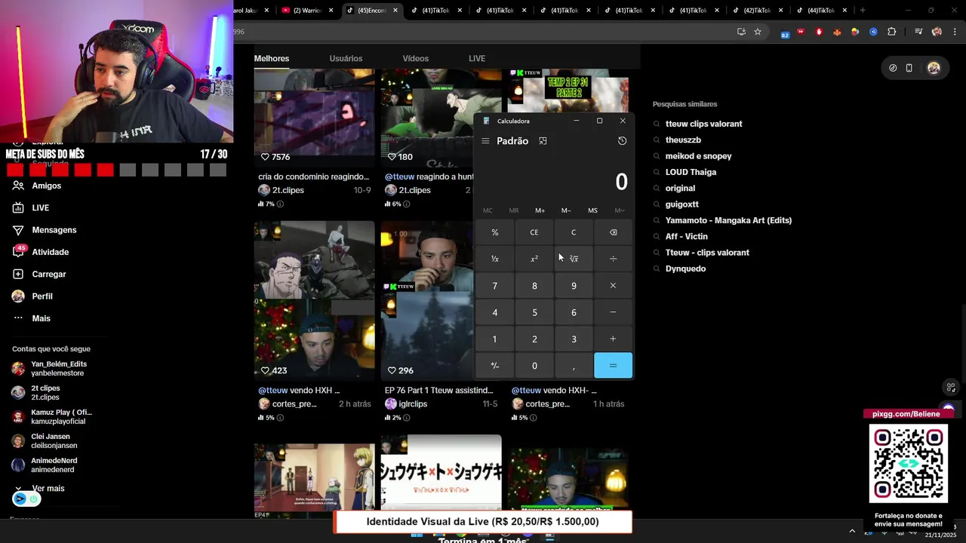Click the plus/minus sign toggle key

pyautogui.click(x=495, y=366)
